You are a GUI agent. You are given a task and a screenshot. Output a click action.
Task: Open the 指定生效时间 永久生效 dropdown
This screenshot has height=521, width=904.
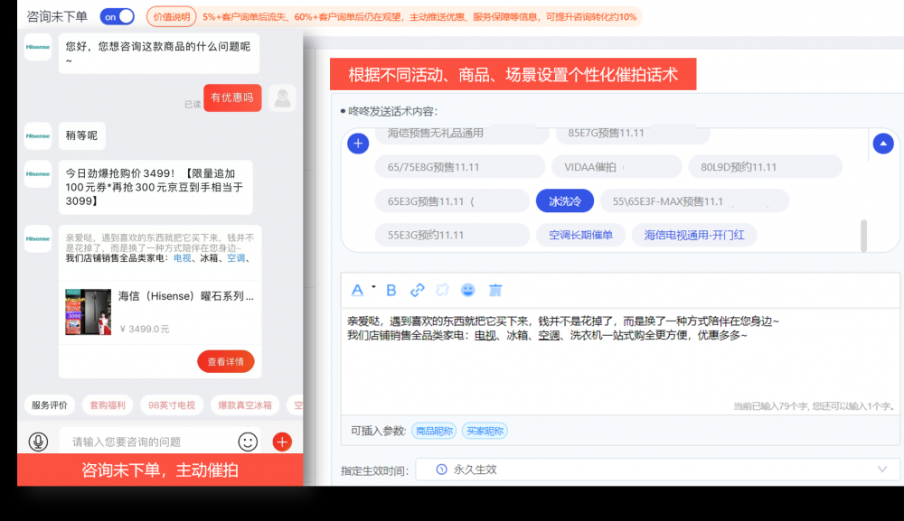click(x=657, y=470)
